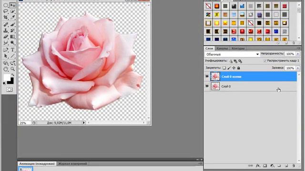Open the 'Обычные' blend mode dropdown
This screenshot has width=305, height=171.
tap(232, 54)
